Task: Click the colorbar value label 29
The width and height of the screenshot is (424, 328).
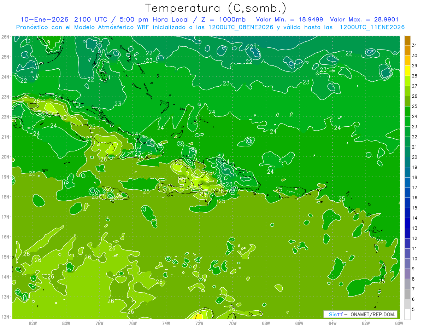Action: [x=415, y=66]
